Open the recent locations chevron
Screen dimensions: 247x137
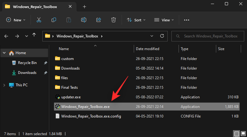(x=26, y=36)
